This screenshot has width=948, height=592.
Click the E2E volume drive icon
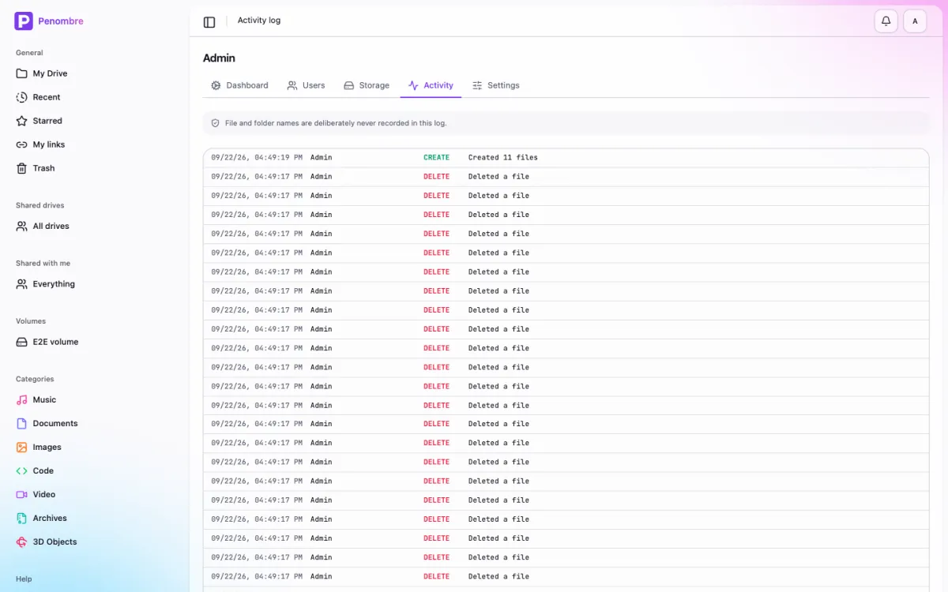click(x=22, y=342)
